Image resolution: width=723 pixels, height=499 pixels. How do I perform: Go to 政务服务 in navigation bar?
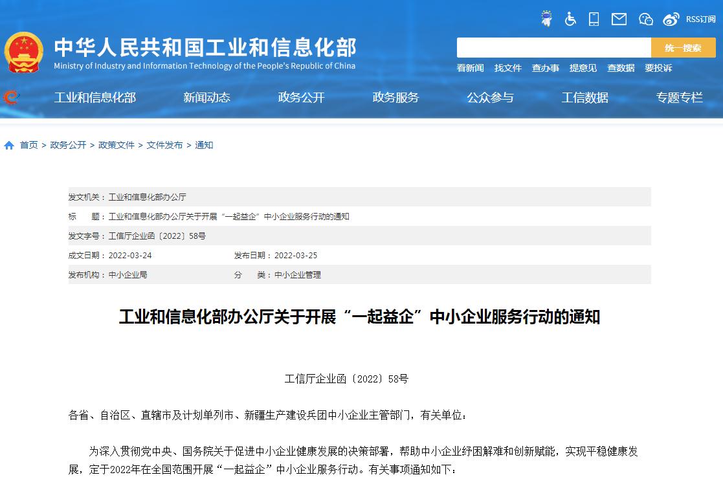tap(395, 98)
